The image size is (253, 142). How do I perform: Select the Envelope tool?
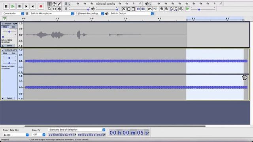(55, 4)
